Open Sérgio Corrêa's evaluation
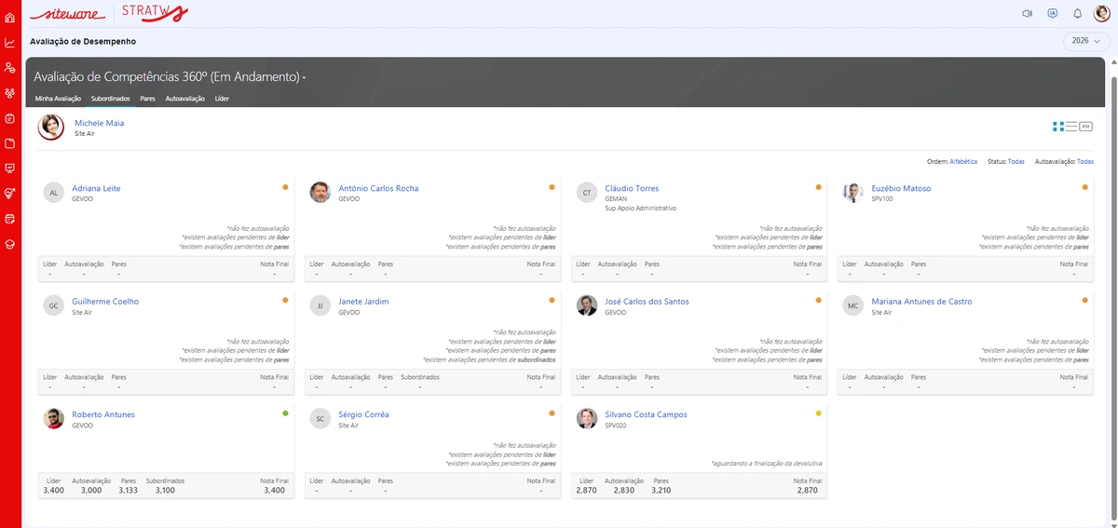 363,414
